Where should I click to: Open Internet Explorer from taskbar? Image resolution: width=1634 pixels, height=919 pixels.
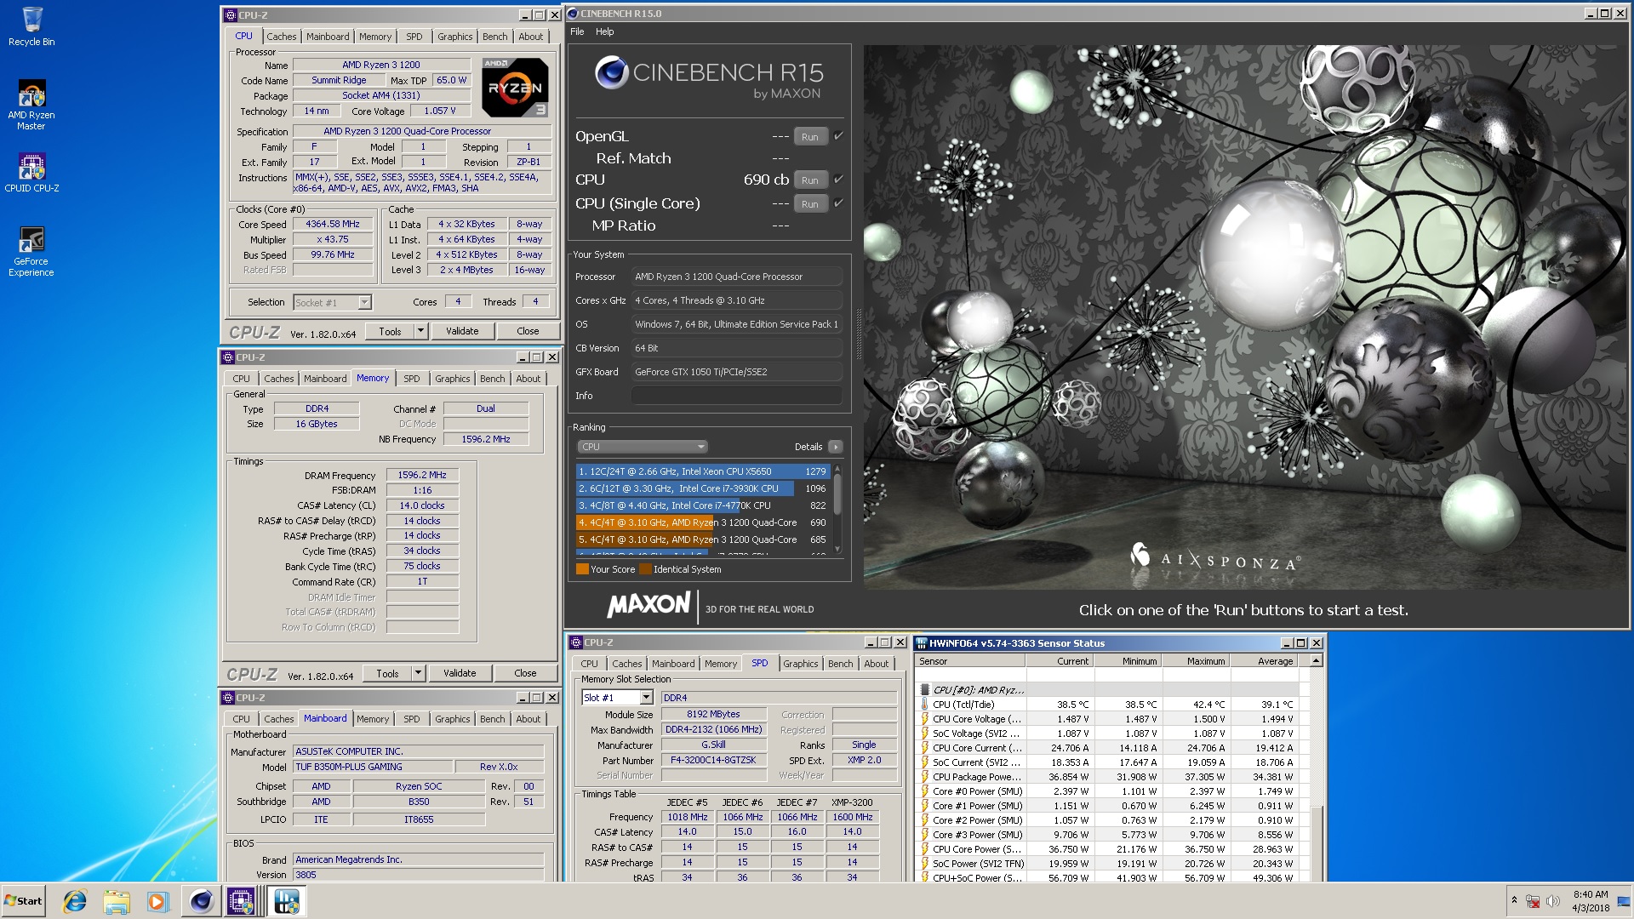[x=75, y=901]
